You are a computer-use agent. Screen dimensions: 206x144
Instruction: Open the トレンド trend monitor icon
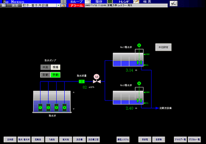[110, 2]
